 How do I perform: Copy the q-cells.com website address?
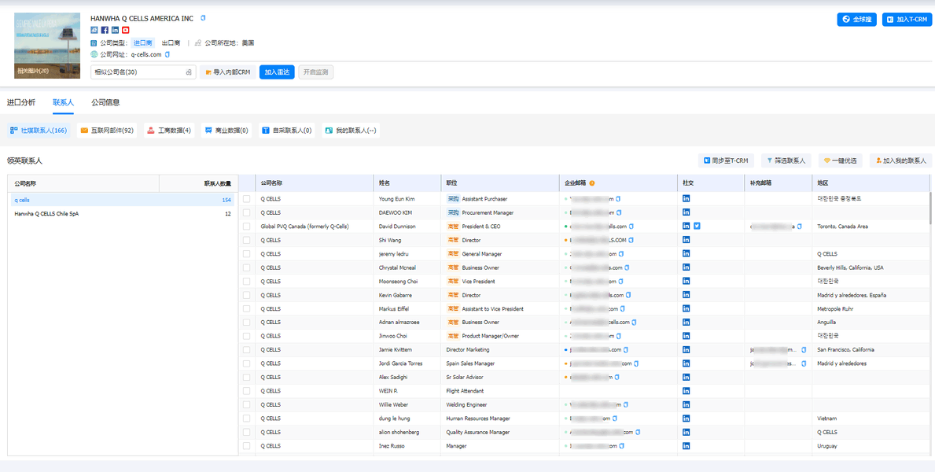pos(167,54)
